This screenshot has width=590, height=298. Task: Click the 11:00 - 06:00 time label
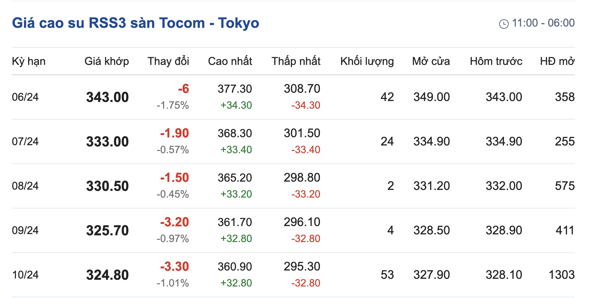pos(543,23)
